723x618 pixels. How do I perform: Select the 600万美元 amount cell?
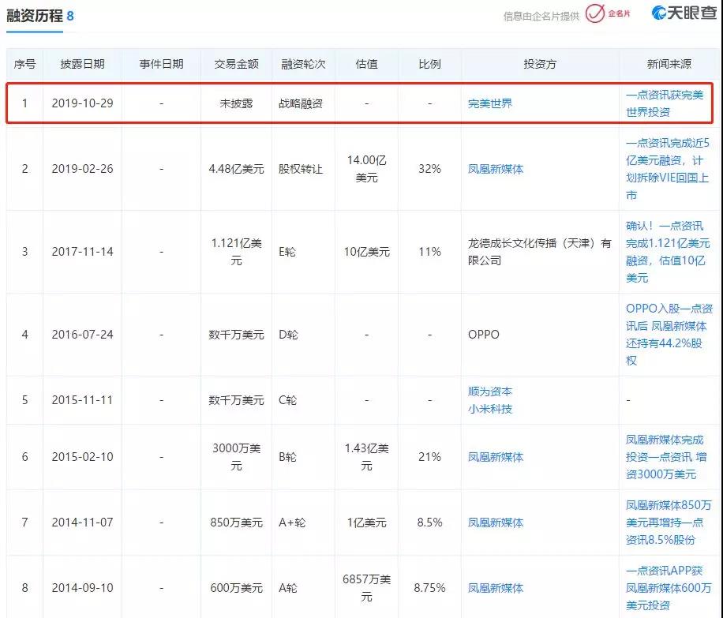[236, 587]
